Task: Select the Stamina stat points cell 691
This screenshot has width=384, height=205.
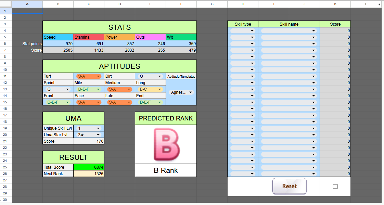Action: point(89,43)
